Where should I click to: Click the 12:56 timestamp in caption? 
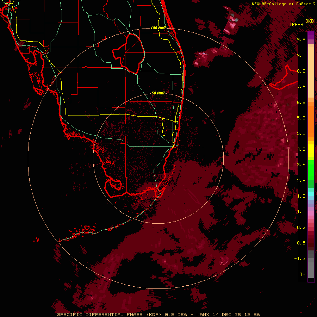(x=252, y=315)
